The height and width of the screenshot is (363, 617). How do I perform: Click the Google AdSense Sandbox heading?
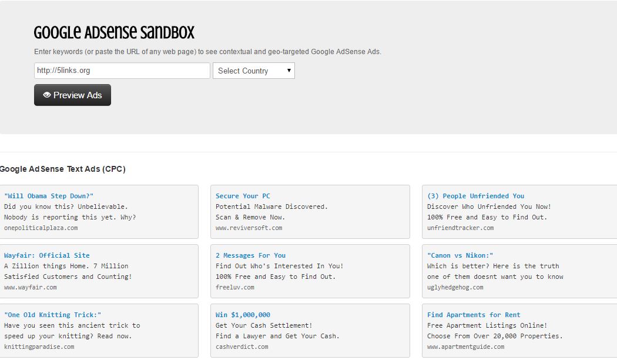click(x=114, y=33)
